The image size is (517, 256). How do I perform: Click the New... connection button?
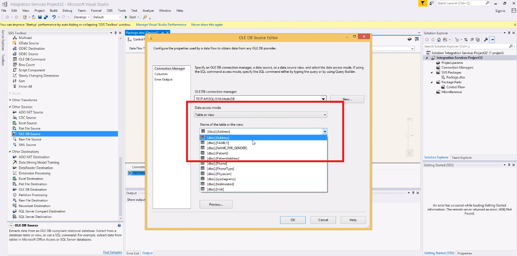tap(347, 99)
